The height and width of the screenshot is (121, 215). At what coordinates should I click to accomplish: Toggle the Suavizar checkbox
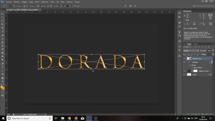[73, 6]
